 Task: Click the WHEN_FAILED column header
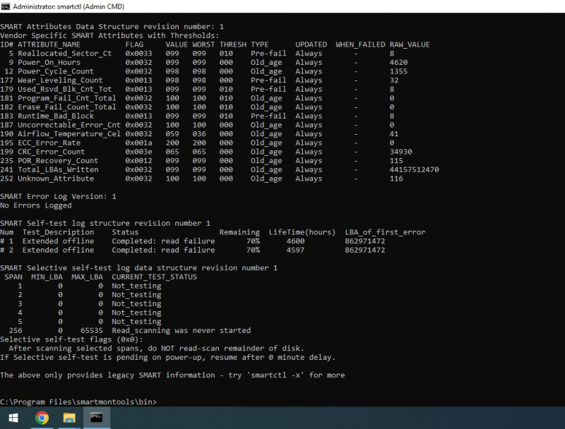click(360, 44)
